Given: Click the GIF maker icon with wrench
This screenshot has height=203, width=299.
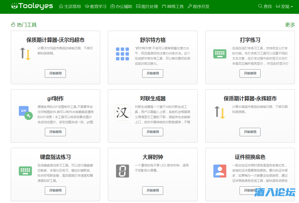Looking at the screenshot, I should (x=25, y=113).
